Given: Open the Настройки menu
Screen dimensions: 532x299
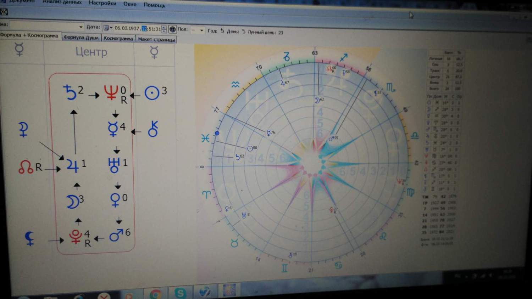Looking at the screenshot, I should [x=102, y=3].
